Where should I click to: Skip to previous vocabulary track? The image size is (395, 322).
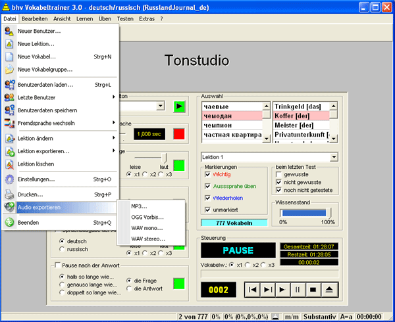click(252, 290)
